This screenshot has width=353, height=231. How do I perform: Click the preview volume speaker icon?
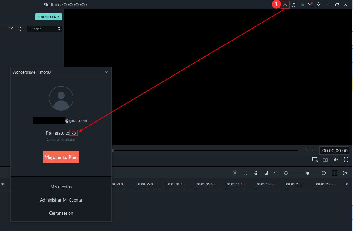[x=335, y=160]
